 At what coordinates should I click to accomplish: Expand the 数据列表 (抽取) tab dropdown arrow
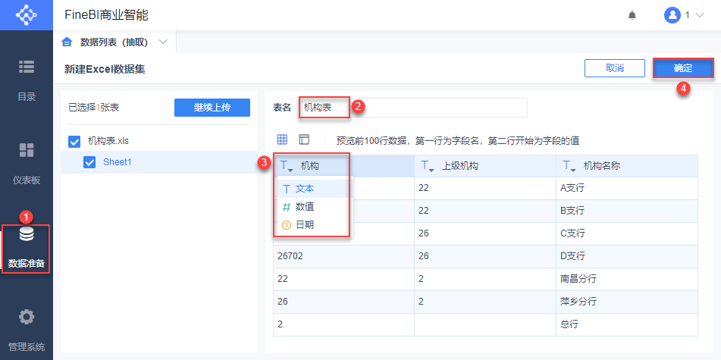pos(163,42)
